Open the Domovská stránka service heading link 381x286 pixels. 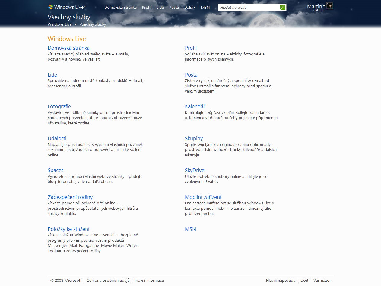tap(68, 48)
